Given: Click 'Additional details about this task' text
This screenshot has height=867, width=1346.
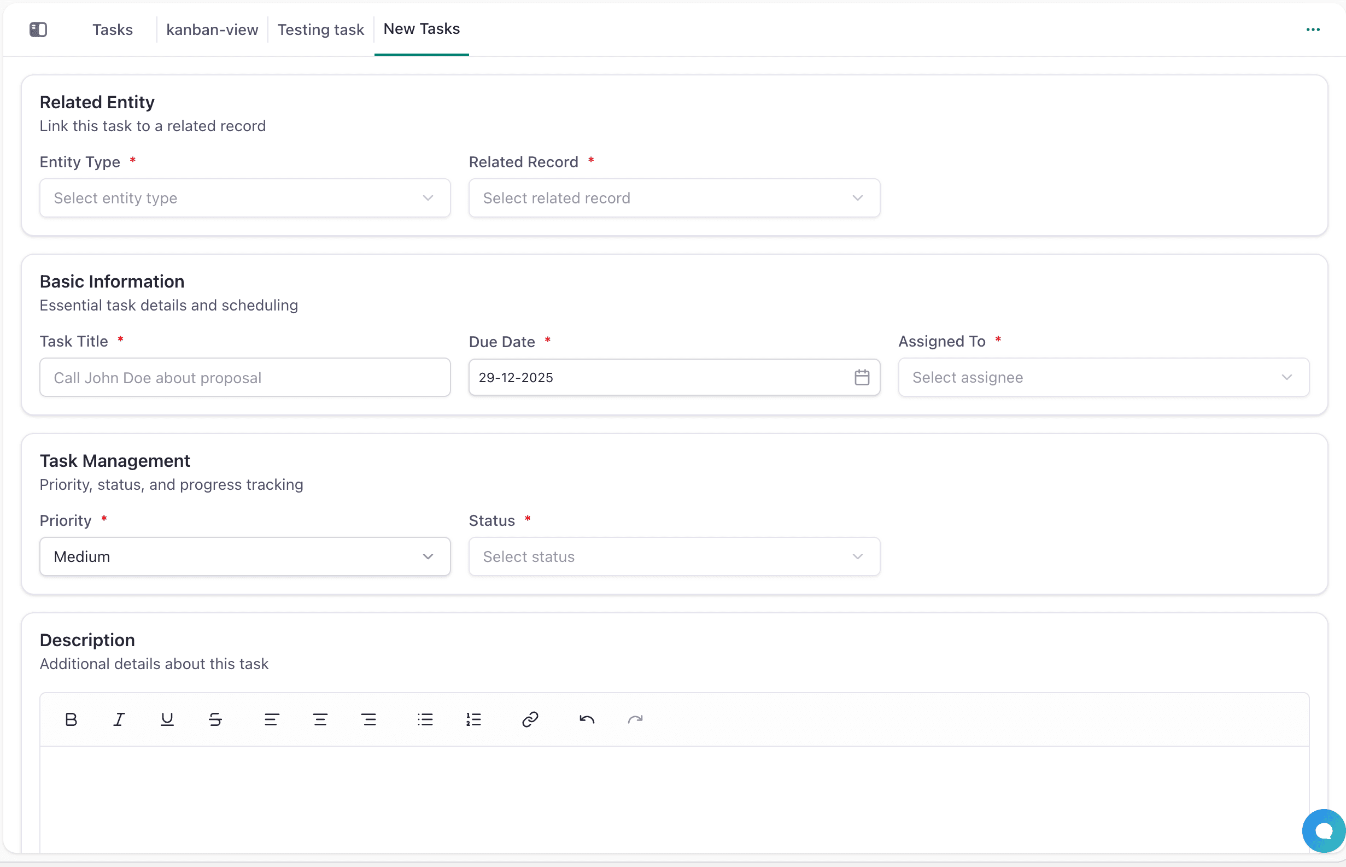Looking at the screenshot, I should [x=154, y=664].
